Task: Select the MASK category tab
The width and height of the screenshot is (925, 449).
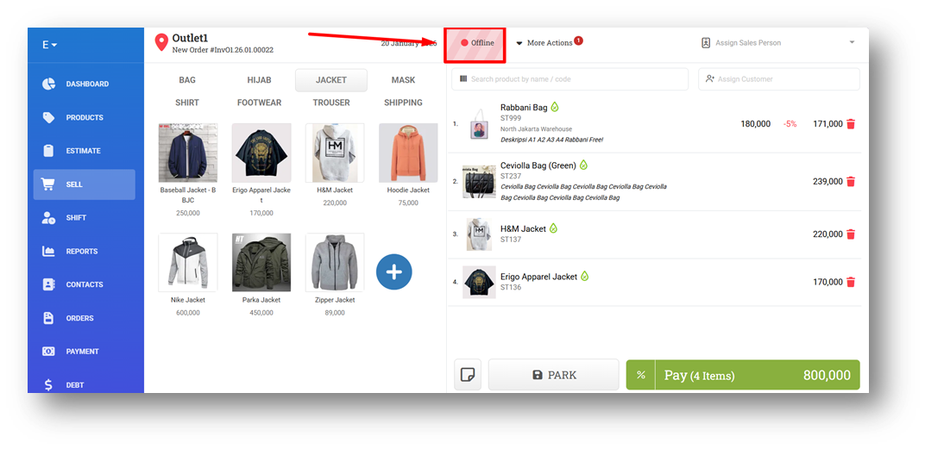Action: click(403, 80)
